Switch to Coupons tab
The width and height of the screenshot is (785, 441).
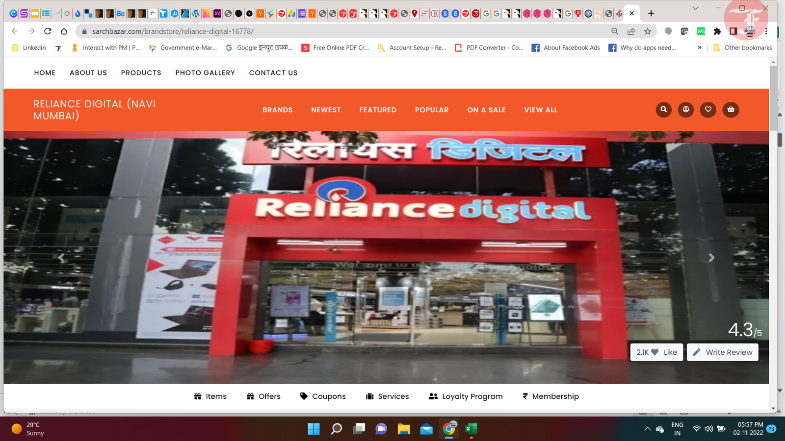[323, 396]
